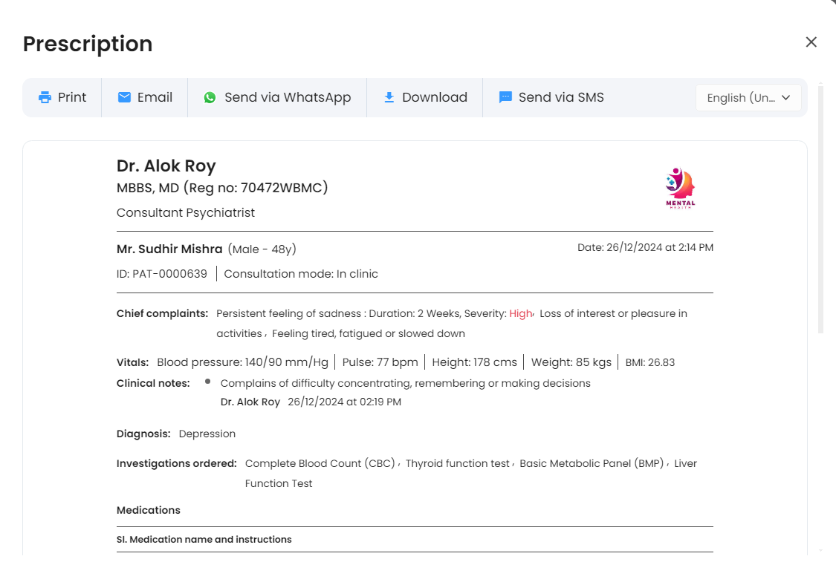Viewport: 836px width, 562px height.
Task: Click the Email label in toolbar
Action: click(x=155, y=97)
